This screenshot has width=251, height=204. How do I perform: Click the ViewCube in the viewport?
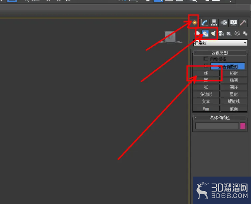[x=170, y=37]
